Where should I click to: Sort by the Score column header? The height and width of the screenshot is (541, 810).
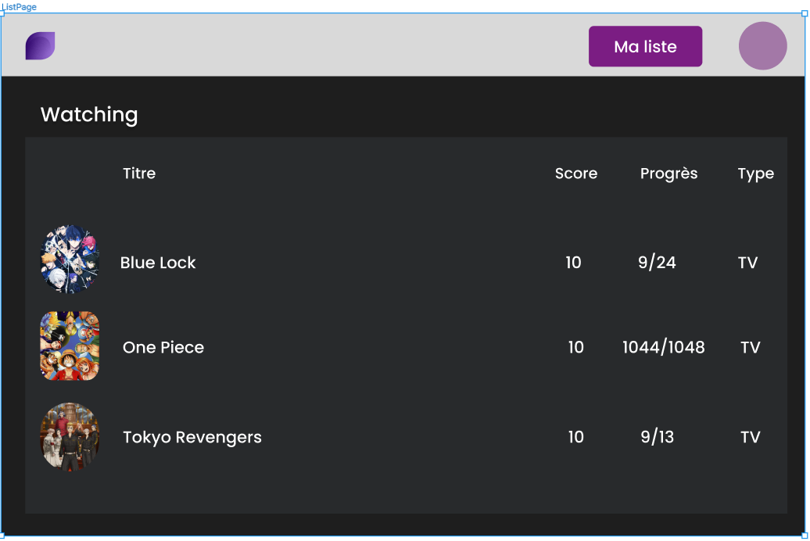click(x=576, y=173)
